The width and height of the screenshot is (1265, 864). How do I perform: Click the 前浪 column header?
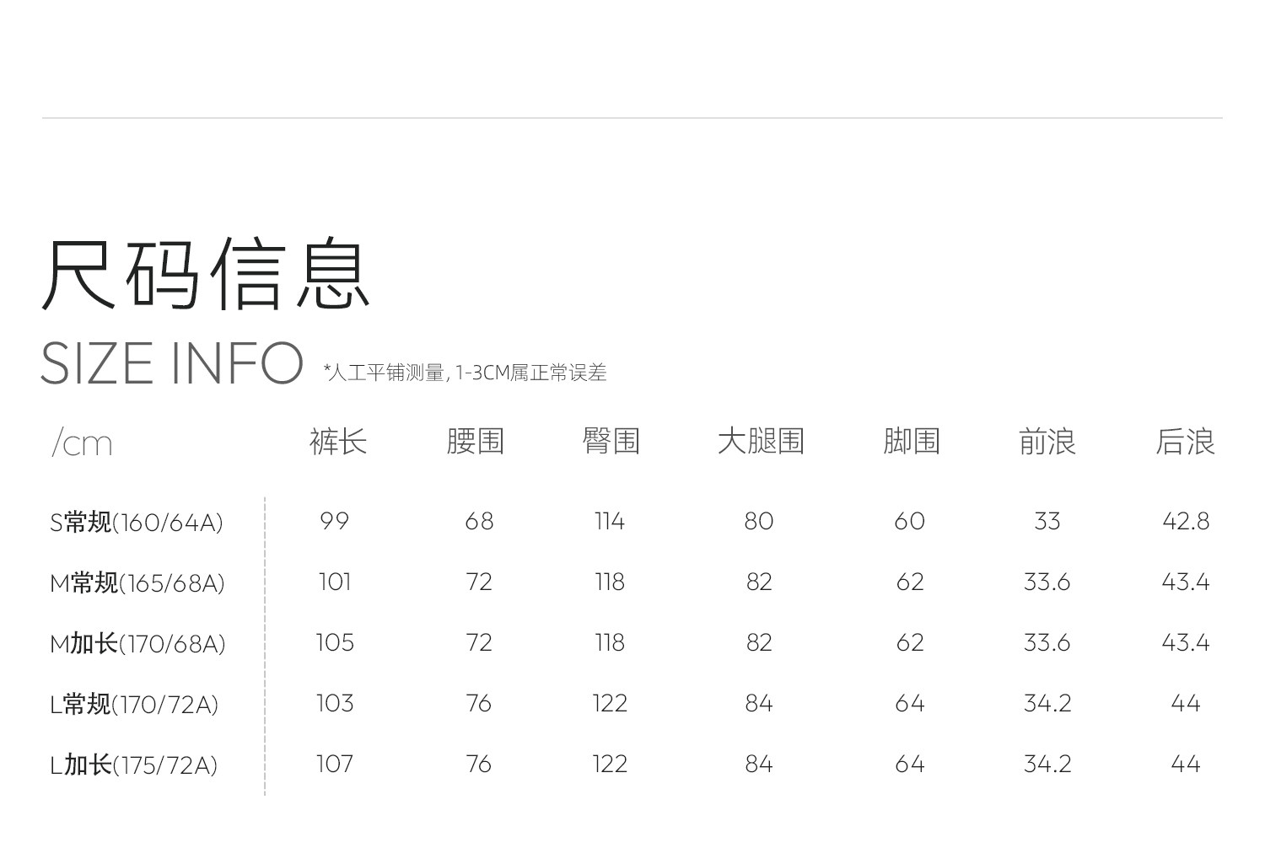point(1047,442)
